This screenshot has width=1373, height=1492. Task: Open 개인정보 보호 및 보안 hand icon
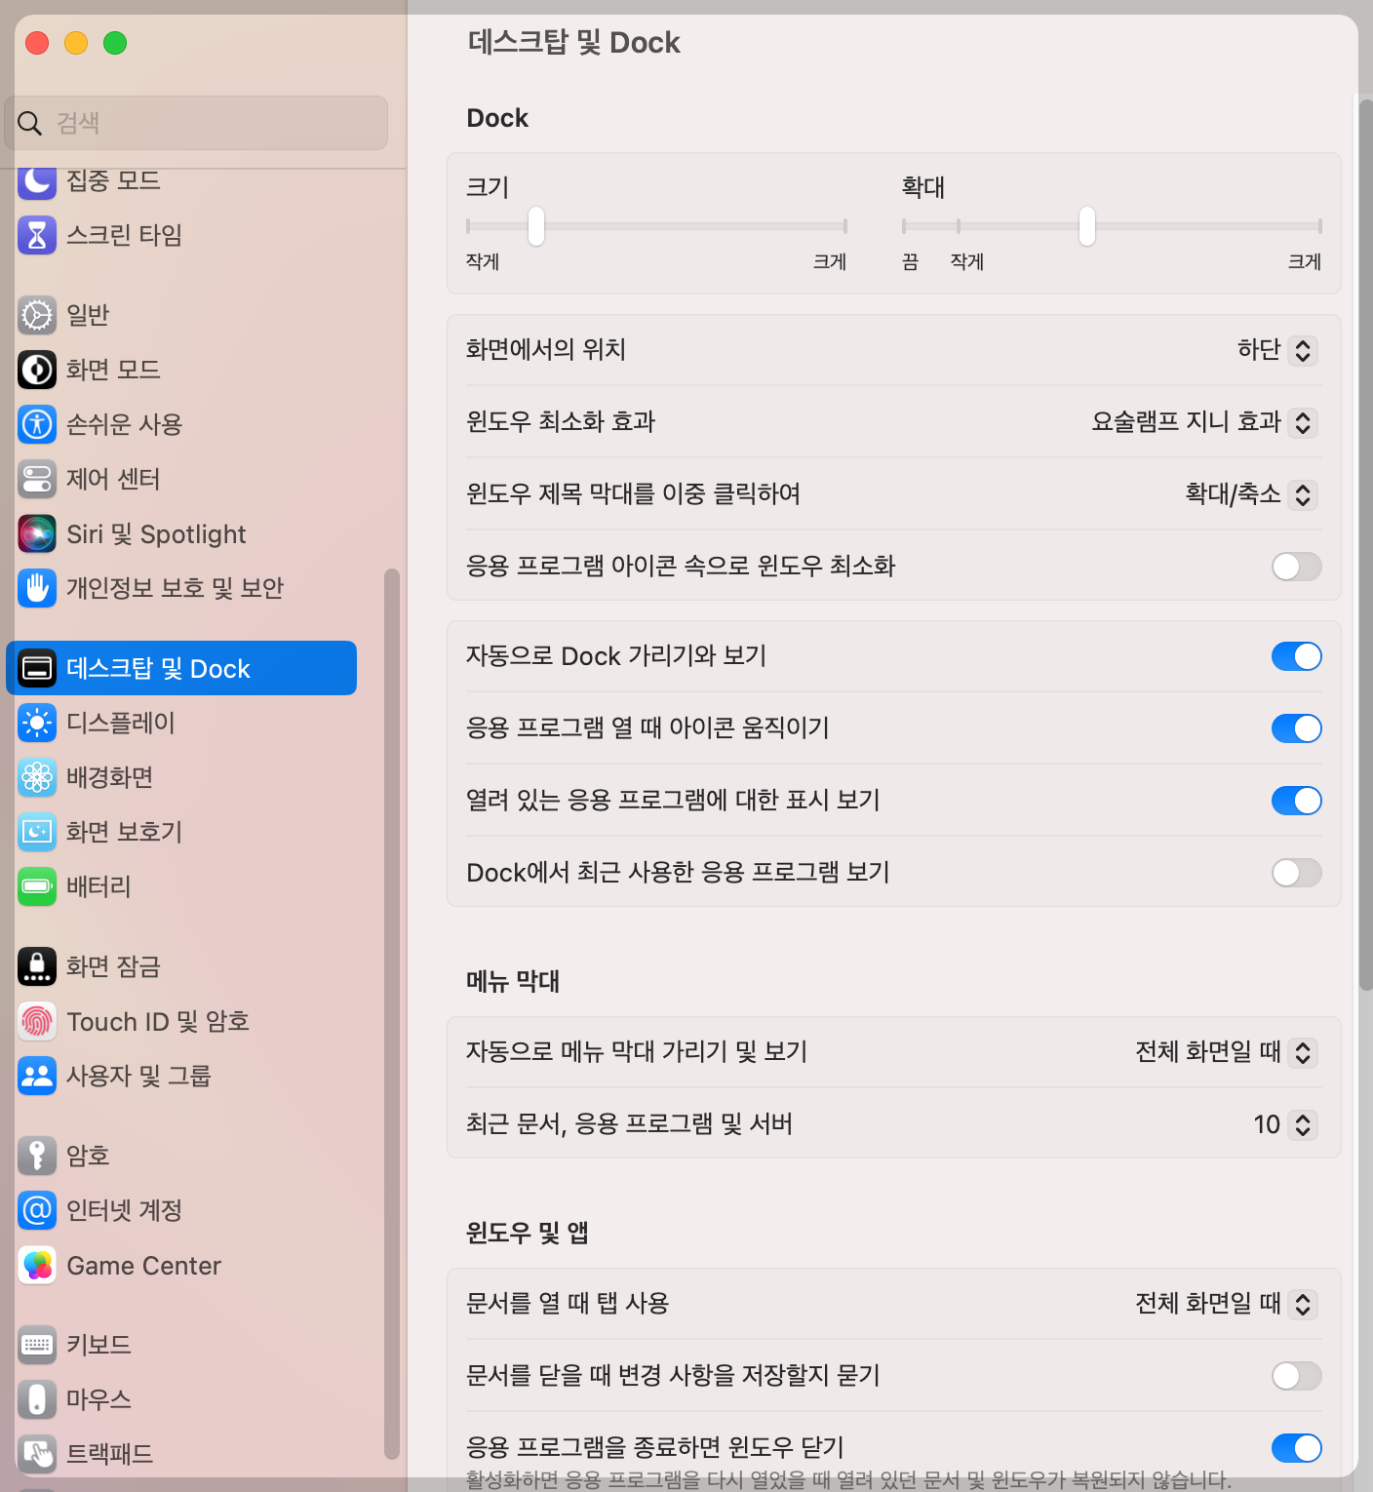click(x=37, y=588)
